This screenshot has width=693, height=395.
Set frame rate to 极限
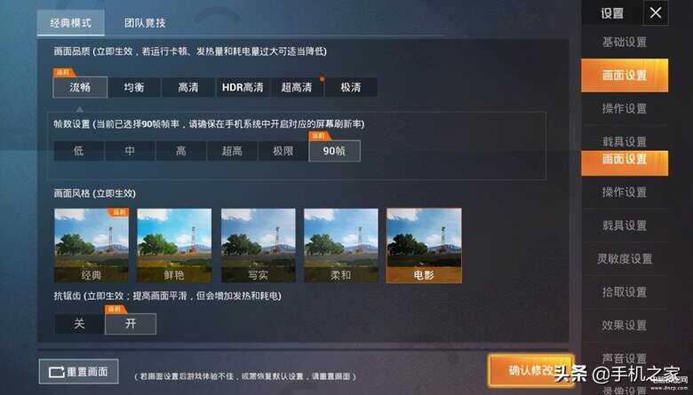(283, 151)
